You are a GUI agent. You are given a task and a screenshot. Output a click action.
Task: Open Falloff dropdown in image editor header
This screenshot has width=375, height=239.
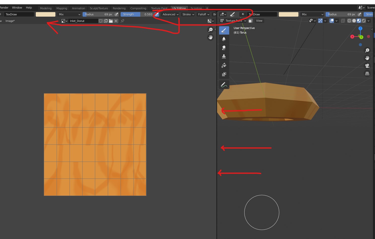pos(203,14)
